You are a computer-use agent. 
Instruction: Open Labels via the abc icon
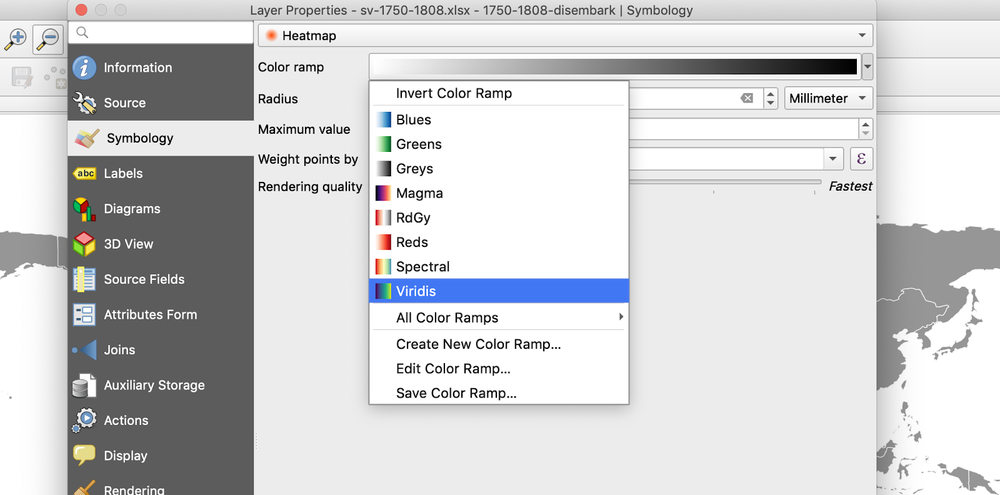coord(85,173)
